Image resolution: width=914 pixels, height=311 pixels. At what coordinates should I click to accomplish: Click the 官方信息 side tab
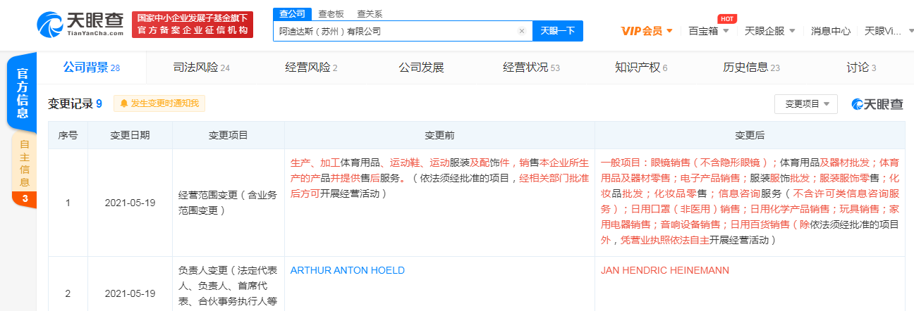pos(22,91)
